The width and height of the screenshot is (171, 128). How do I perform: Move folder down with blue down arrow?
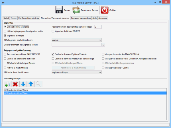click(x=23, y=84)
